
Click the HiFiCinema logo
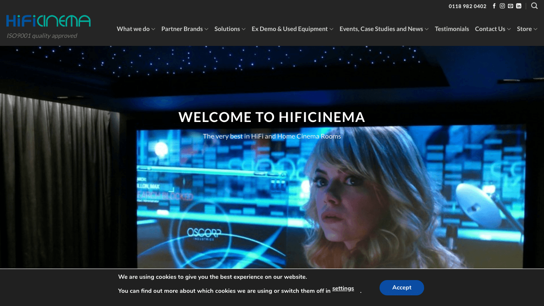(x=48, y=21)
